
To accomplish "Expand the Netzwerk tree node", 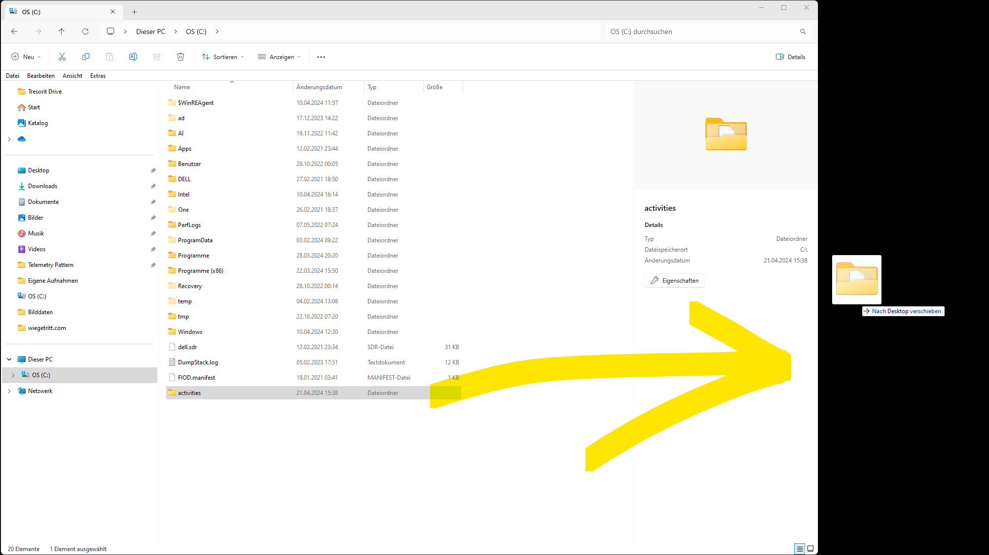I will pyautogui.click(x=9, y=391).
